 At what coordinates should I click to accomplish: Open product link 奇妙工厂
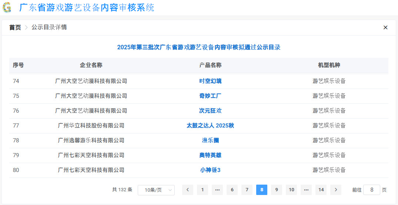click(210, 96)
